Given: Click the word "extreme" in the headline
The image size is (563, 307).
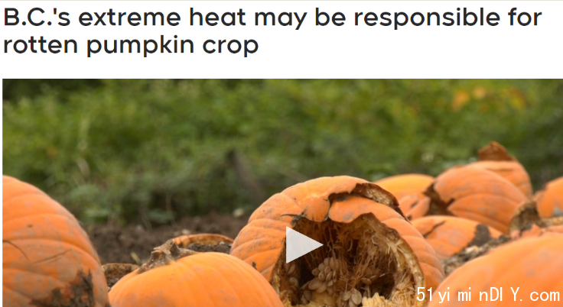Looking at the screenshot, I should (x=129, y=18).
